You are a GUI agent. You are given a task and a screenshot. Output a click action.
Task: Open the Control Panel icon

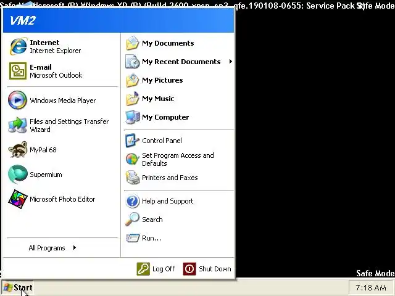132,141
